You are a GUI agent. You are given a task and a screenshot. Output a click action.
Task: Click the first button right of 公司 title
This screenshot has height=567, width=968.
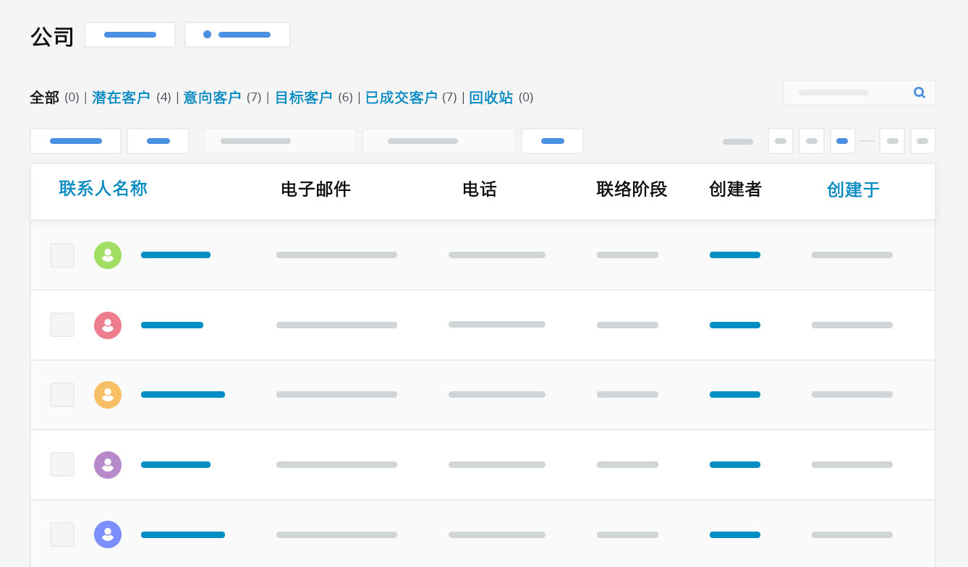point(130,35)
